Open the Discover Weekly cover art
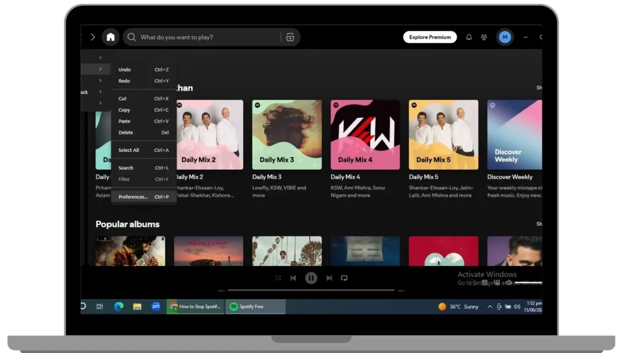The height and width of the screenshot is (353, 627). [514, 134]
